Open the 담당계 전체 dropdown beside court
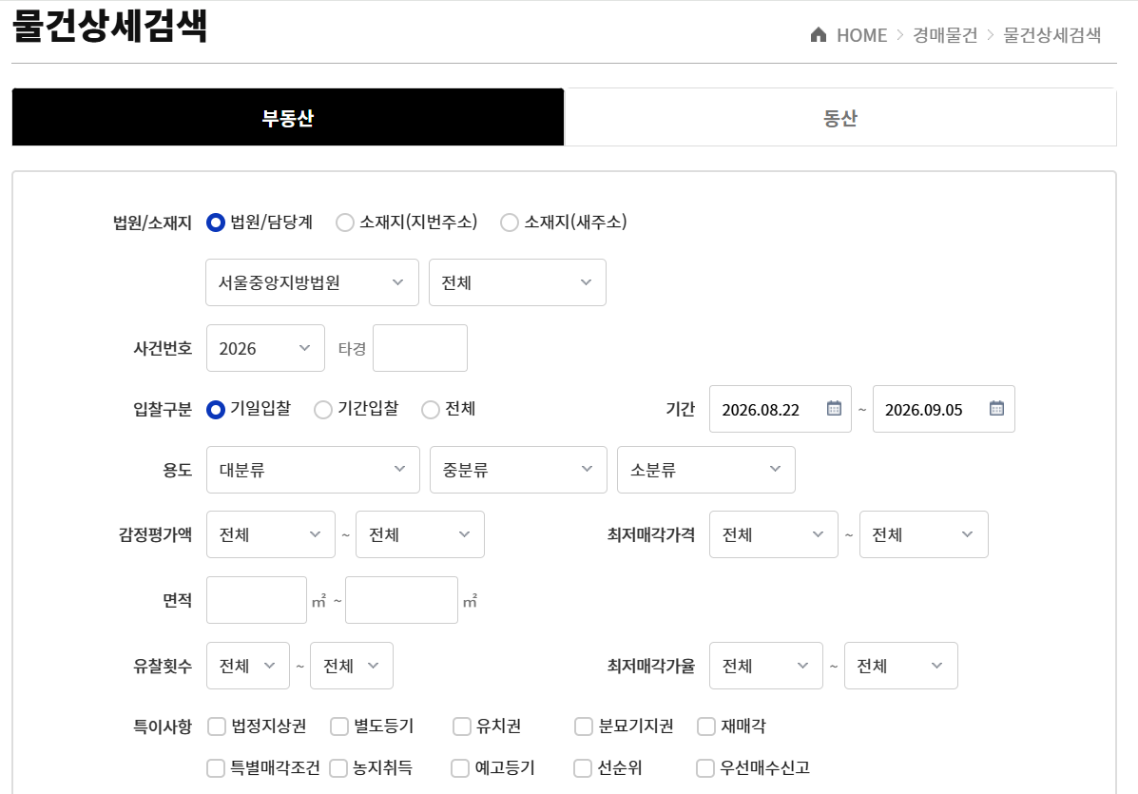This screenshot has height=794, width=1138. click(x=517, y=282)
